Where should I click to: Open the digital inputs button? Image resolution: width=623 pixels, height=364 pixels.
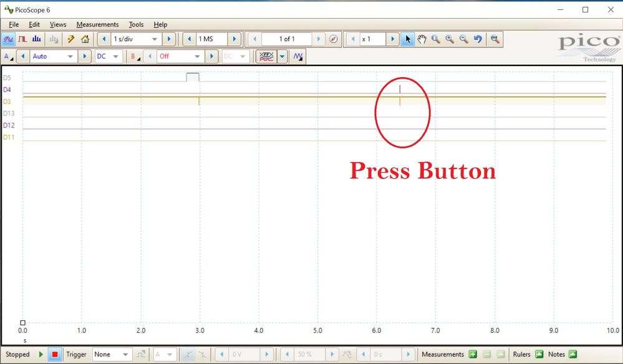tap(266, 56)
